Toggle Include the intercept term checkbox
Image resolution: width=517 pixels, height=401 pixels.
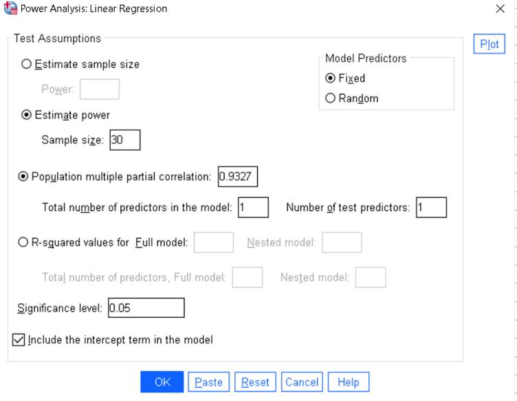point(19,340)
